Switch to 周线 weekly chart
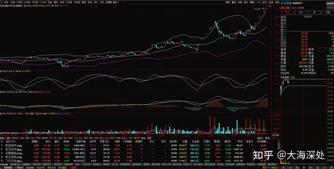Viewport: 334px width, 169px height. point(56,2)
